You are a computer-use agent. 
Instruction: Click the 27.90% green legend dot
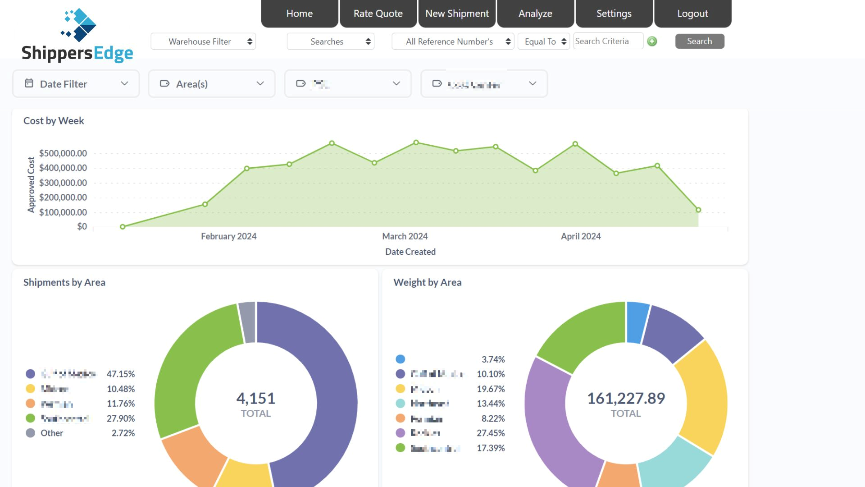tap(30, 418)
